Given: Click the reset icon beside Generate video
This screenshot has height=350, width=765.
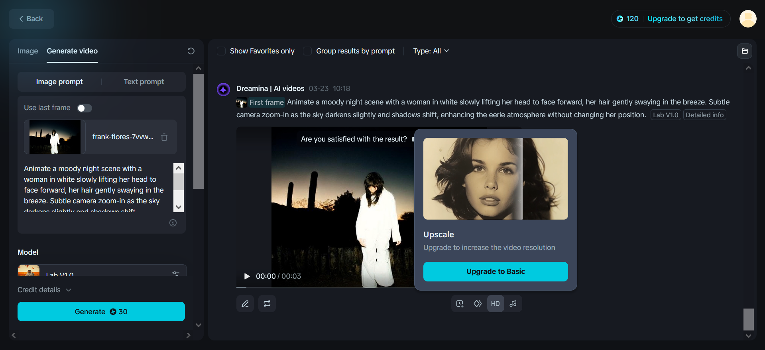Looking at the screenshot, I should pos(191,51).
